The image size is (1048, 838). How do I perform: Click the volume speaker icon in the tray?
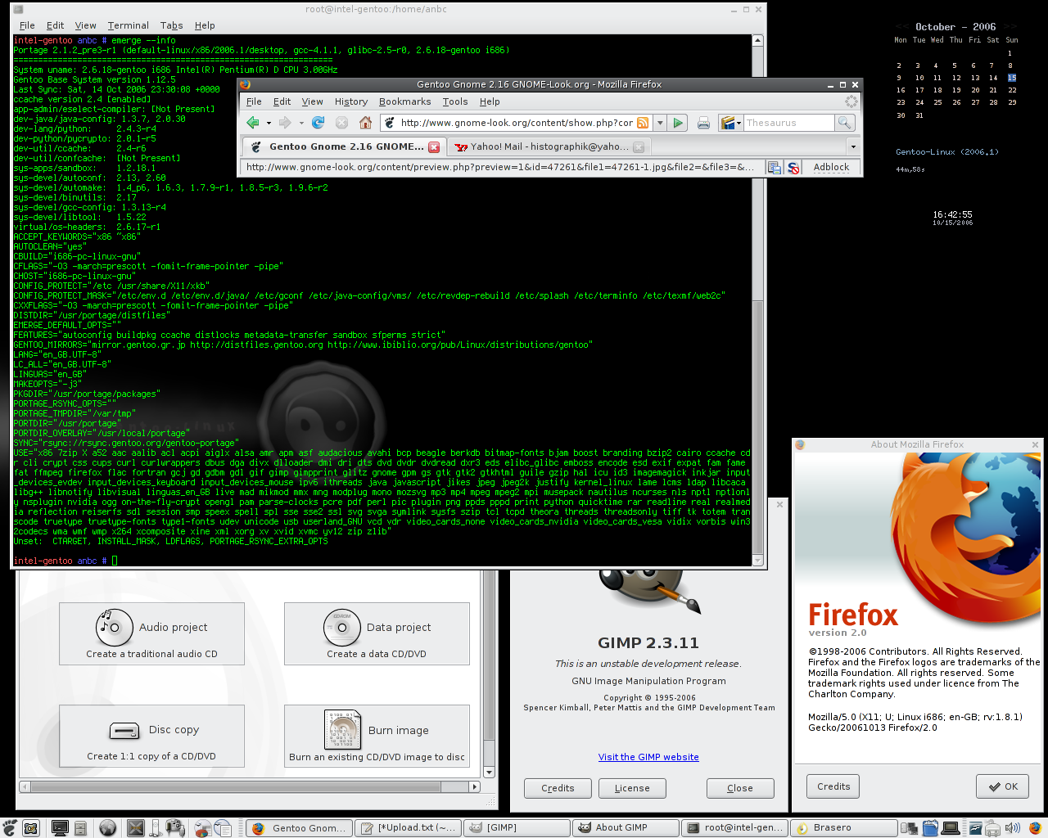pos(1012,828)
